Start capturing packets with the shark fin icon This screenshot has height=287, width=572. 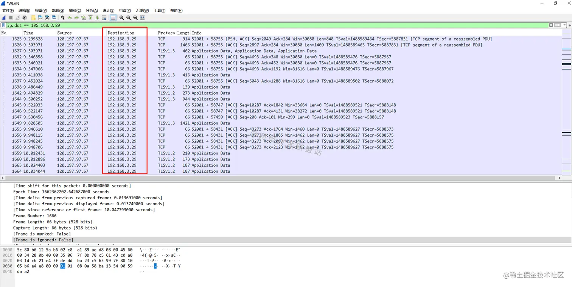pos(4,18)
